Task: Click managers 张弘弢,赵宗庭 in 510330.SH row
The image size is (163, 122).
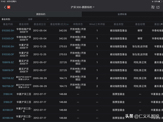Action: pyautogui.click(x=140, y=46)
